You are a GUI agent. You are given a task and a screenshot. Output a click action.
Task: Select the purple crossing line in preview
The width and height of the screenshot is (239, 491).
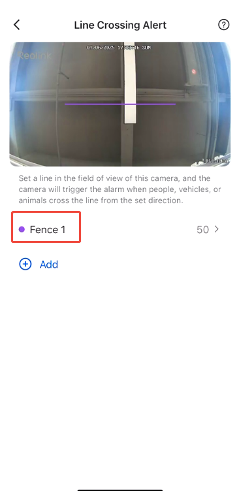click(120, 104)
